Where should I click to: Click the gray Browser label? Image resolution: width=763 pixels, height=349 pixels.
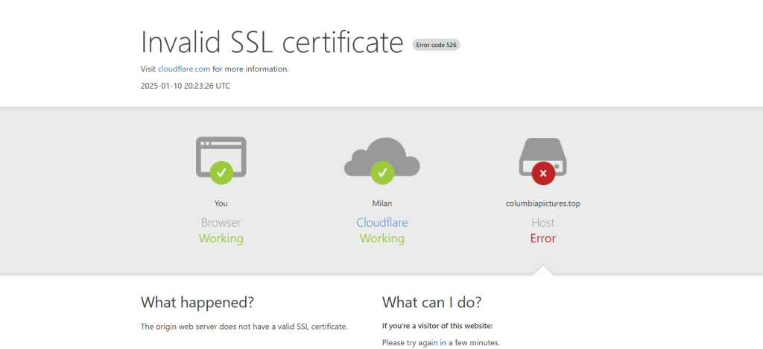tap(221, 222)
